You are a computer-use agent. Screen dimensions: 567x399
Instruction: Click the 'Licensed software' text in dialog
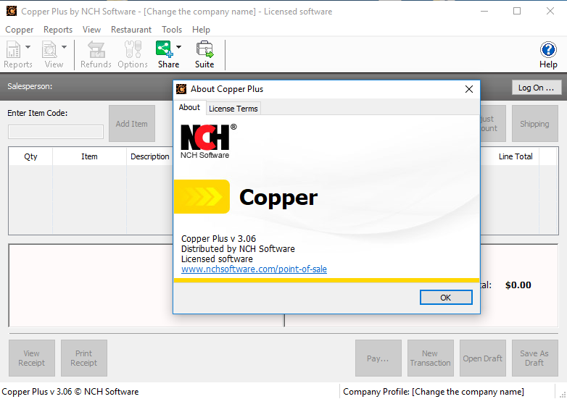pyautogui.click(x=217, y=259)
